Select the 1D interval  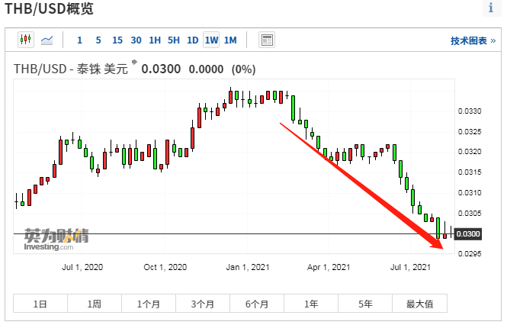(x=192, y=40)
